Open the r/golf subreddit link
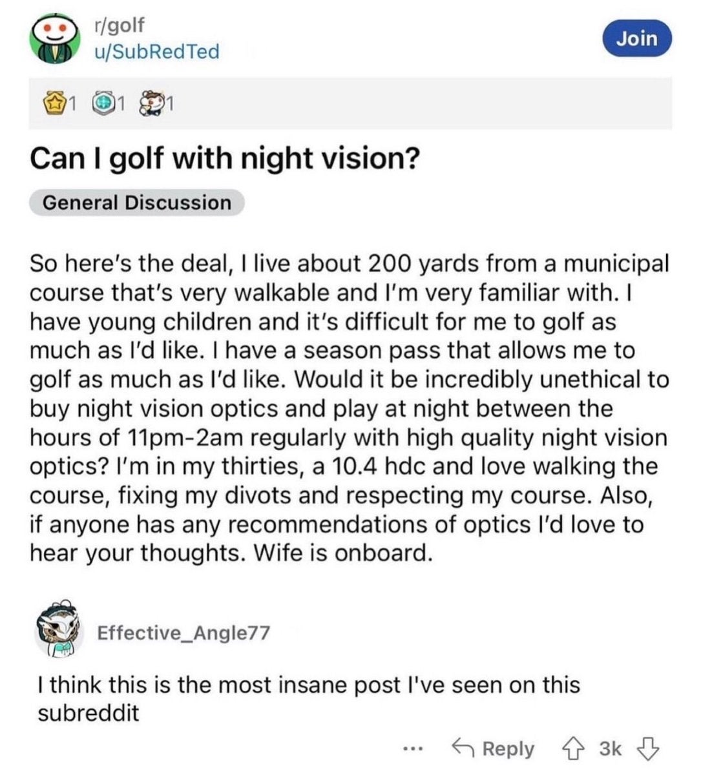Image resolution: width=701 pixels, height=775 pixels. click(118, 26)
